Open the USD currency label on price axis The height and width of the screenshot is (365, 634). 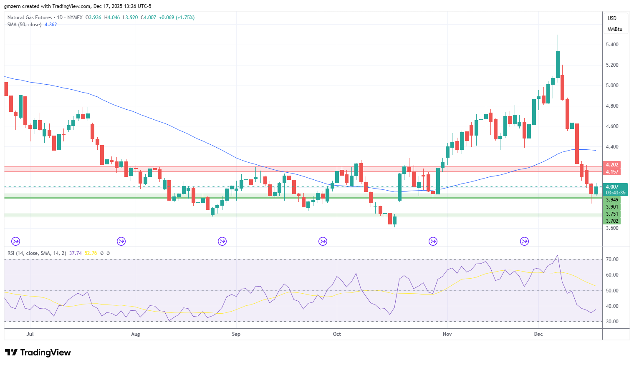pos(612,18)
